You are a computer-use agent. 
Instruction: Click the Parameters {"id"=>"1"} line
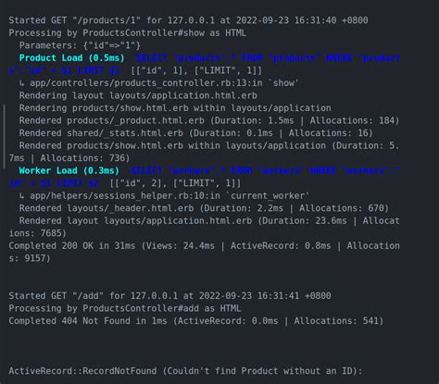point(80,45)
